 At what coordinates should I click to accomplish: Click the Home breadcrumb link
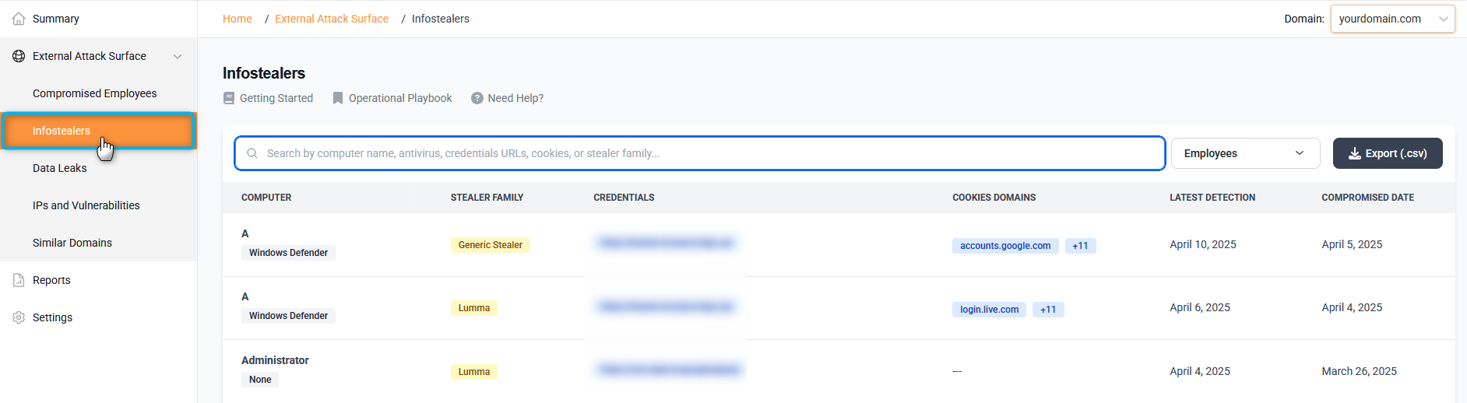click(x=237, y=19)
